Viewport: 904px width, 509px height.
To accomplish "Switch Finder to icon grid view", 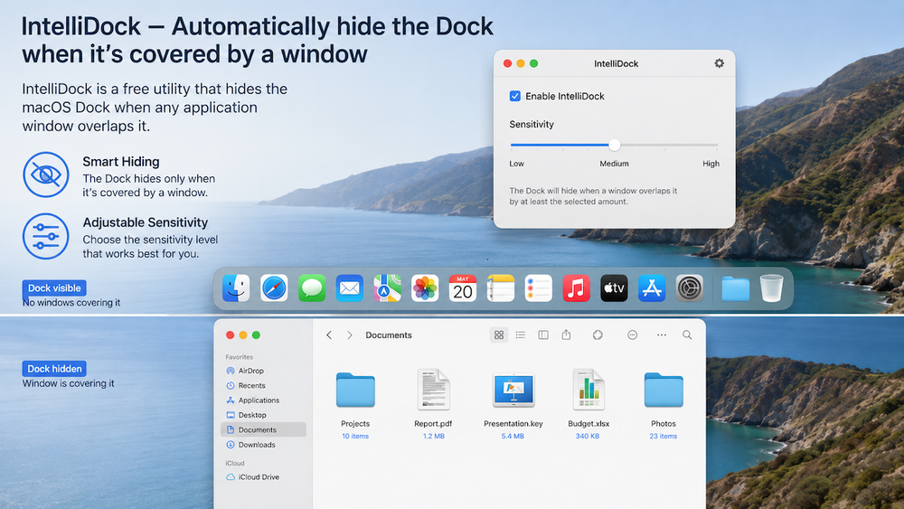I will click(499, 335).
